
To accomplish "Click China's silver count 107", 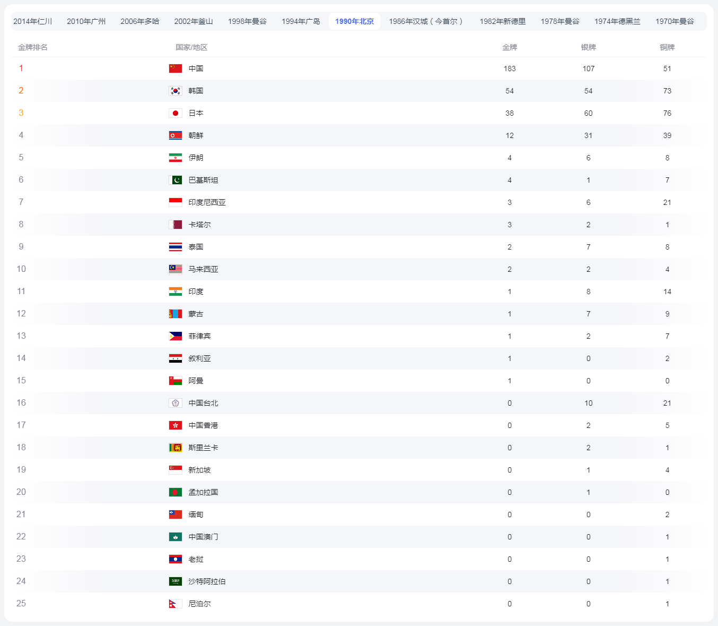I will pyautogui.click(x=589, y=68).
